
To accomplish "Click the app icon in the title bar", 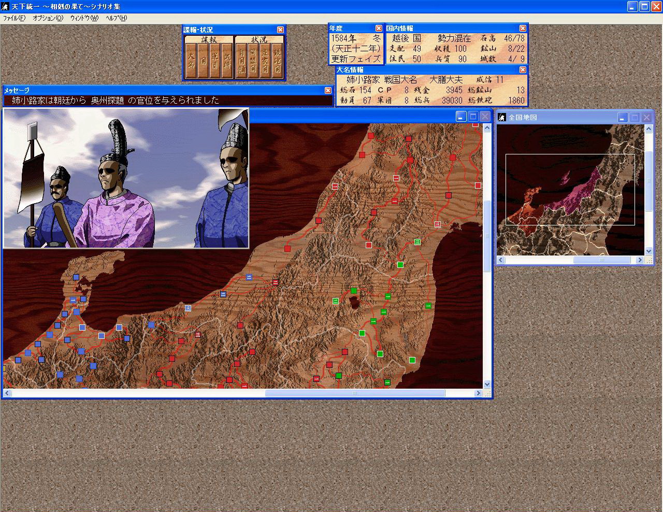I will 5,7.
